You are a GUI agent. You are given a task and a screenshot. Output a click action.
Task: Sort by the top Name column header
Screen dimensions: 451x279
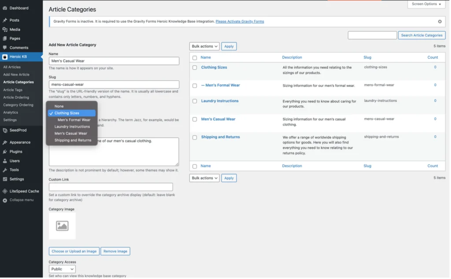pyautogui.click(x=206, y=58)
